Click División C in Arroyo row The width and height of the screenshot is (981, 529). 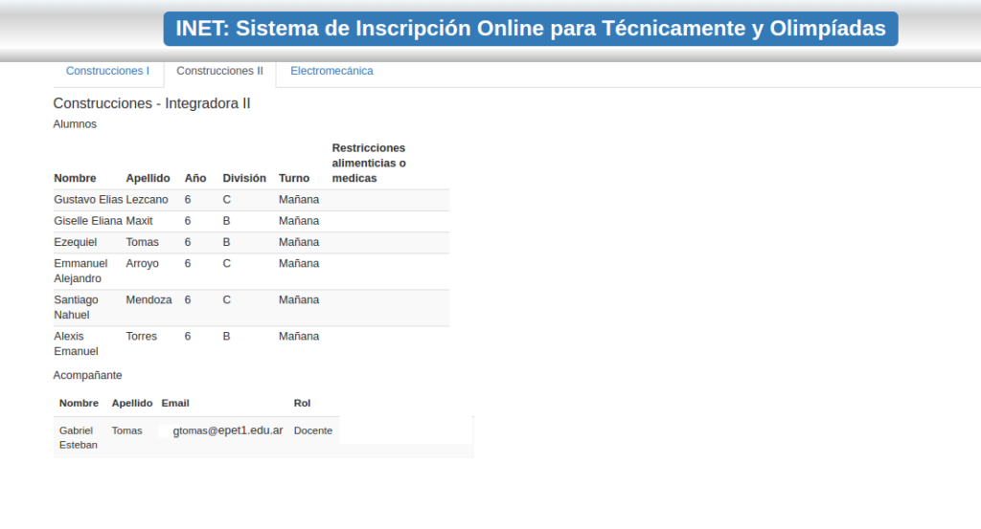tap(226, 264)
